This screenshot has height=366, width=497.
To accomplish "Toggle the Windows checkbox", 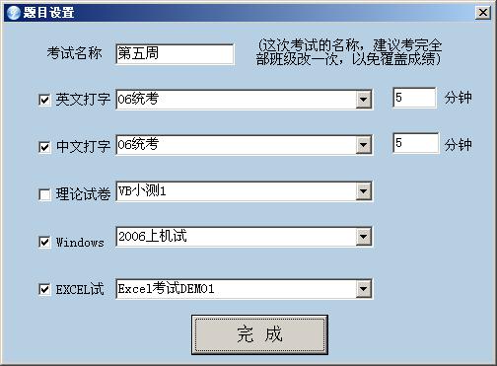I will click(44, 243).
